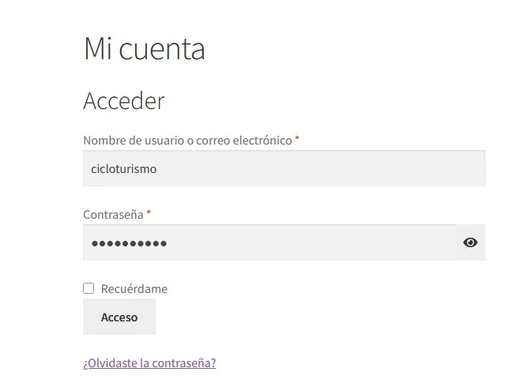Log in by clicking Acceso
The image size is (506, 383).
click(119, 317)
